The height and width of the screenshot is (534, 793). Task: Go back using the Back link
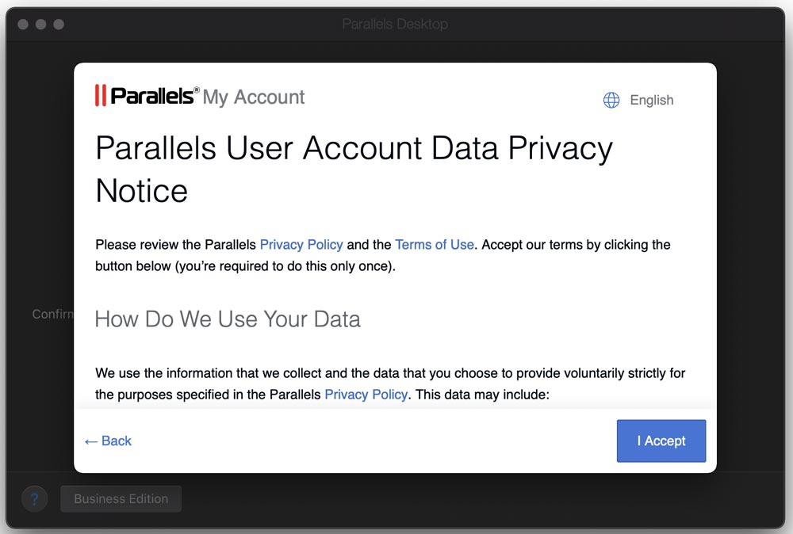pos(108,441)
